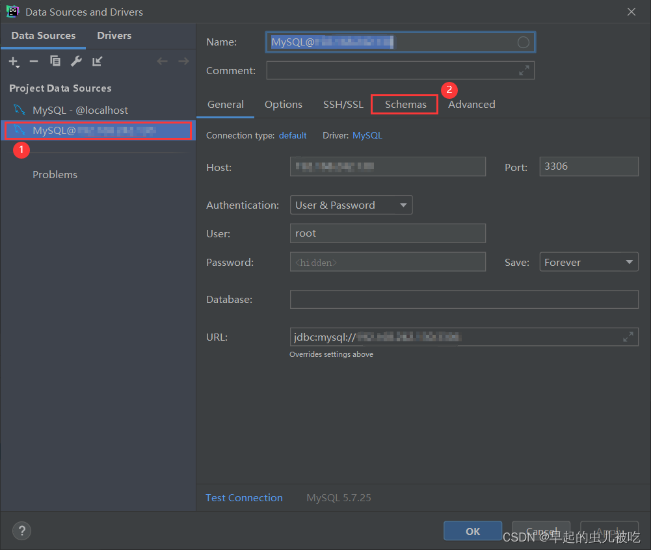
Task: Focus the Port field showing 3306
Action: [589, 166]
